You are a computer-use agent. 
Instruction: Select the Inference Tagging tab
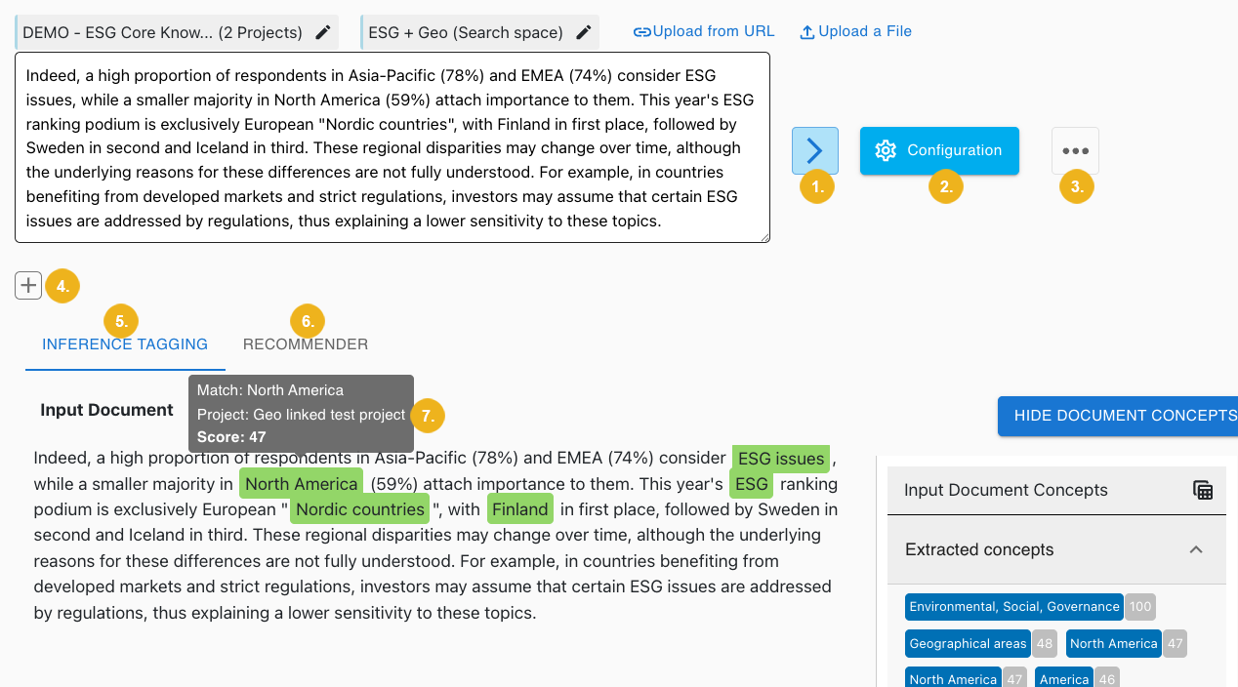click(125, 343)
